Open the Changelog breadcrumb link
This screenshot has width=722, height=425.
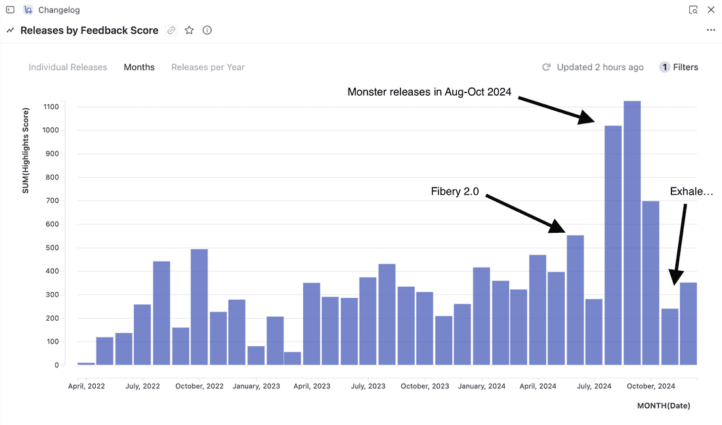pos(59,10)
